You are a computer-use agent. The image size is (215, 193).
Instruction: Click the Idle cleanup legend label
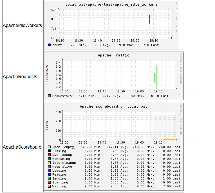pyautogui.click(x=64, y=163)
